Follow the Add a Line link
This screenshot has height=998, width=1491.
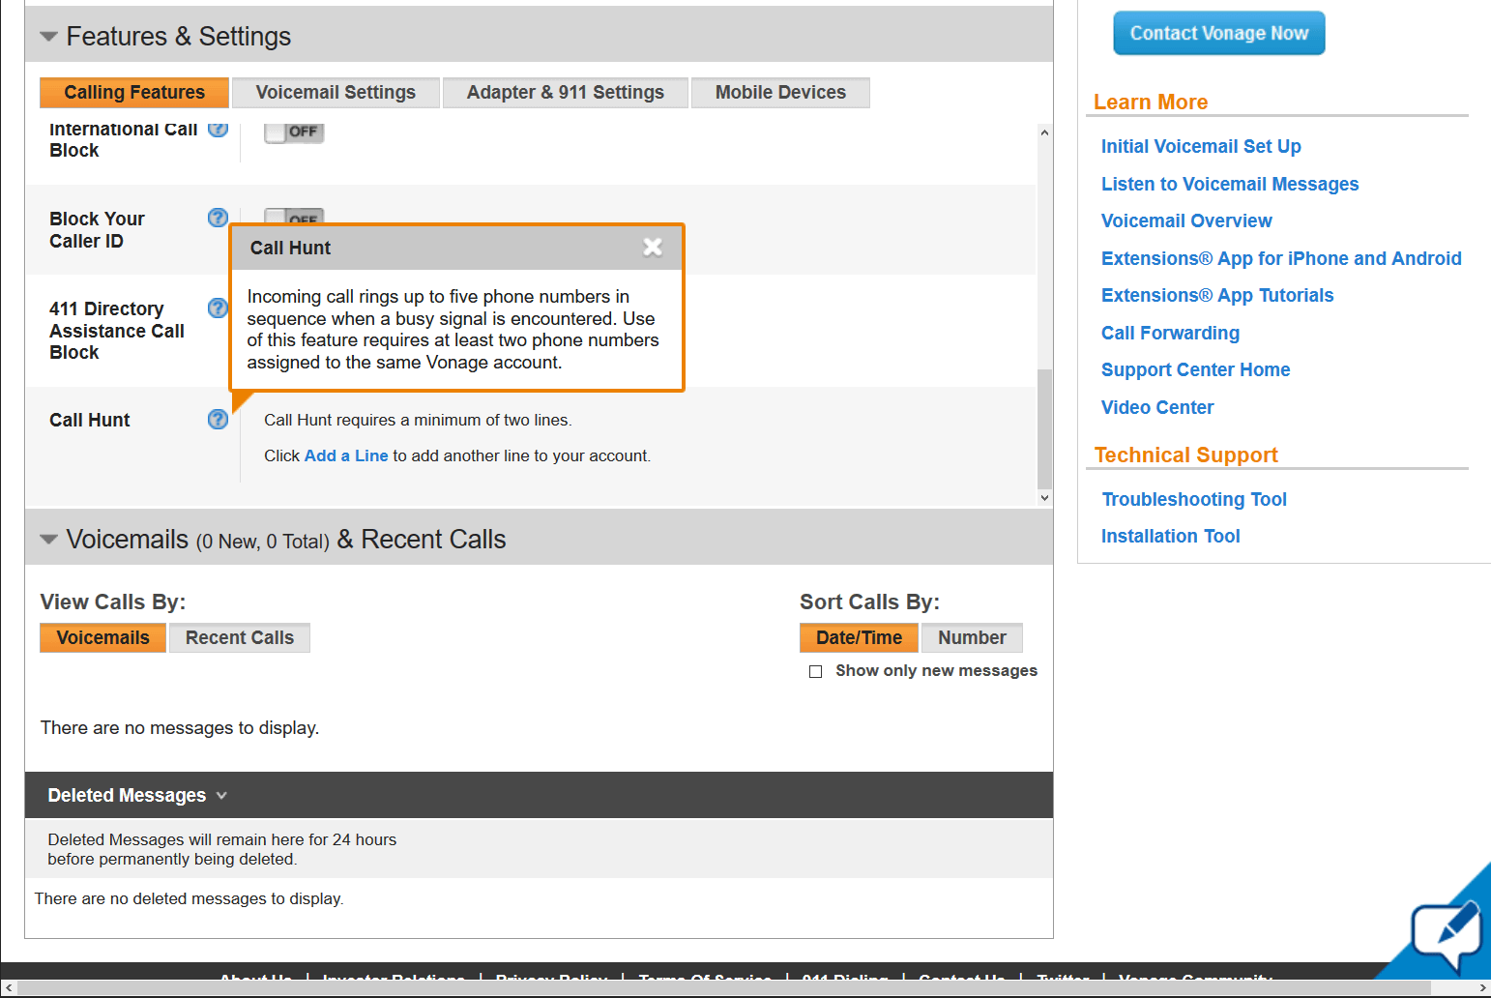[346, 455]
